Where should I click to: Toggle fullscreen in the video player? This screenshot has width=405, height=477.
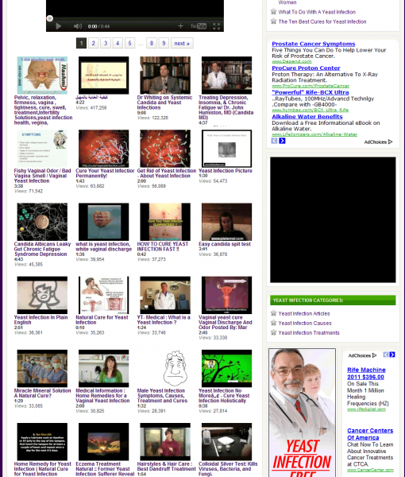tap(216, 26)
